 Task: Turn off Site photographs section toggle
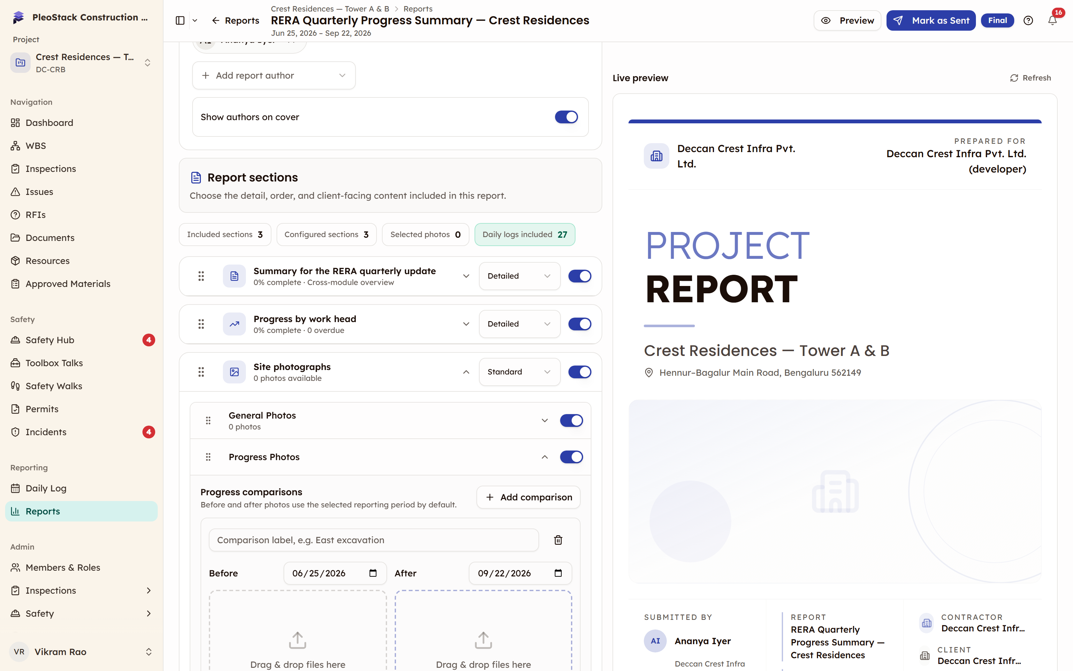[580, 372]
